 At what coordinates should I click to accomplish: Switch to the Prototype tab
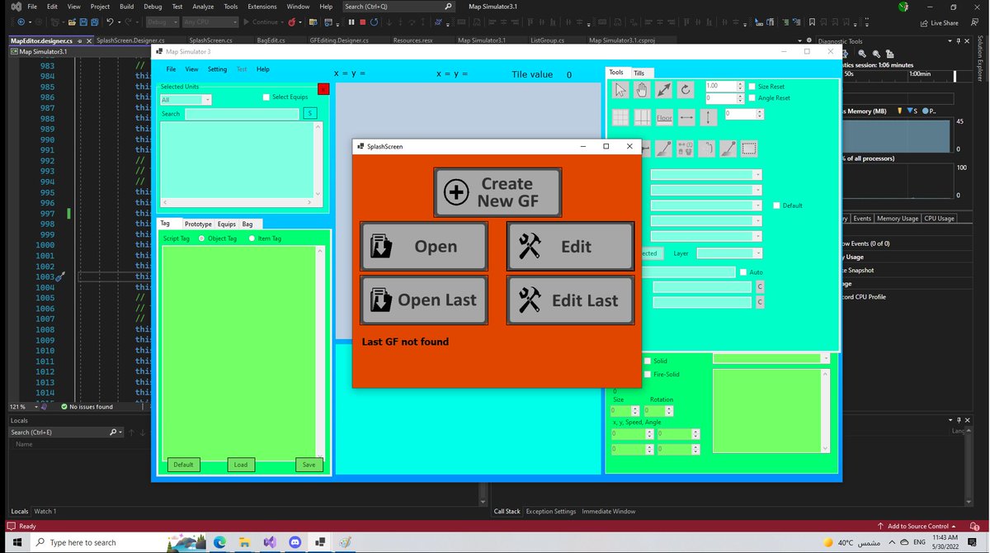click(198, 225)
